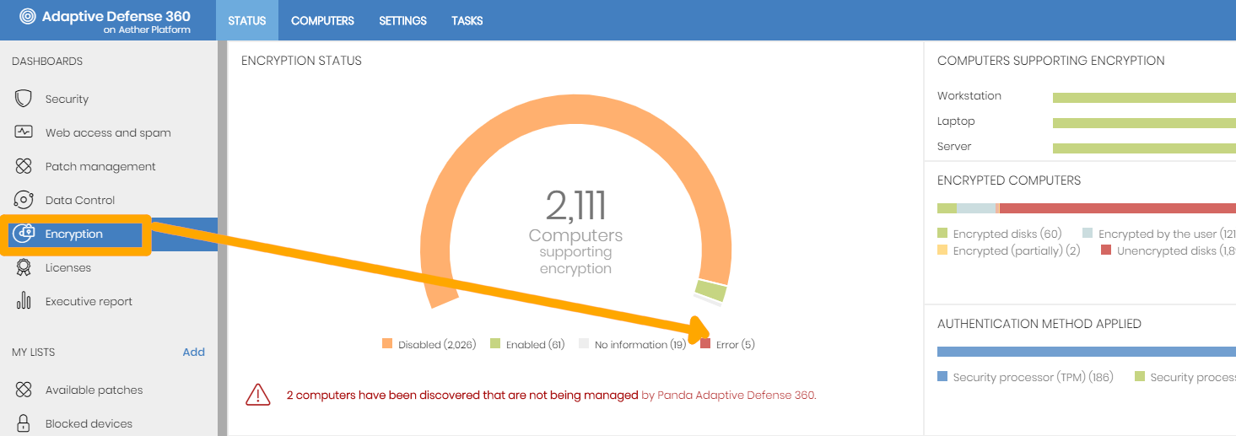Click the red warning triangle icon

(257, 394)
